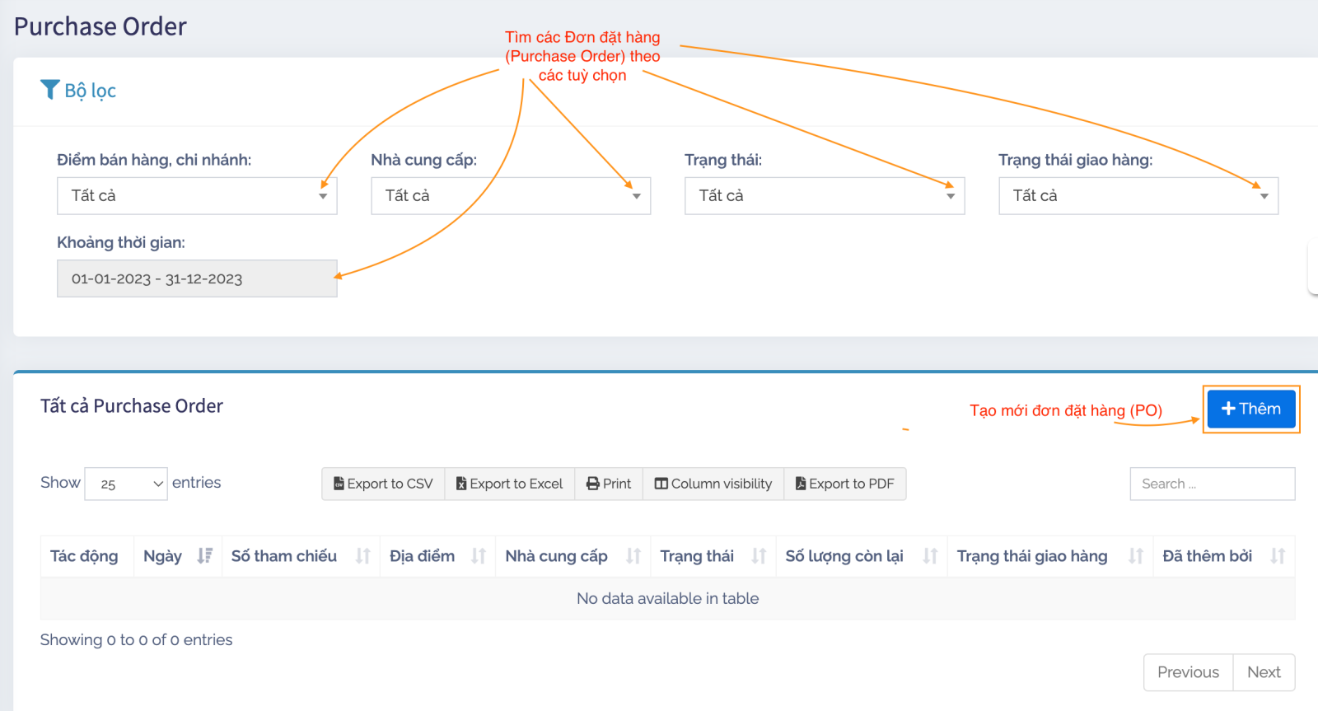Click Export to Excel button
The image size is (1318, 711).
coord(510,484)
